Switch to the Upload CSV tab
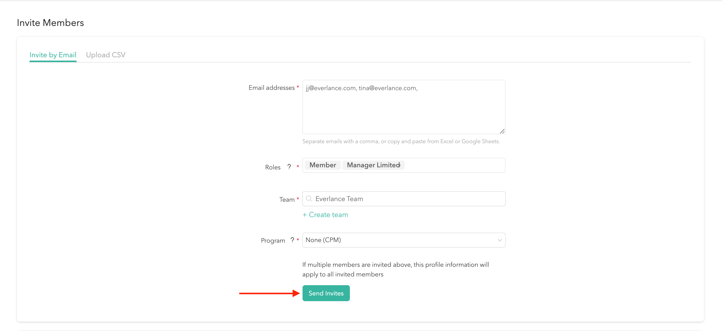Viewport: 722px width, 331px height. point(105,55)
